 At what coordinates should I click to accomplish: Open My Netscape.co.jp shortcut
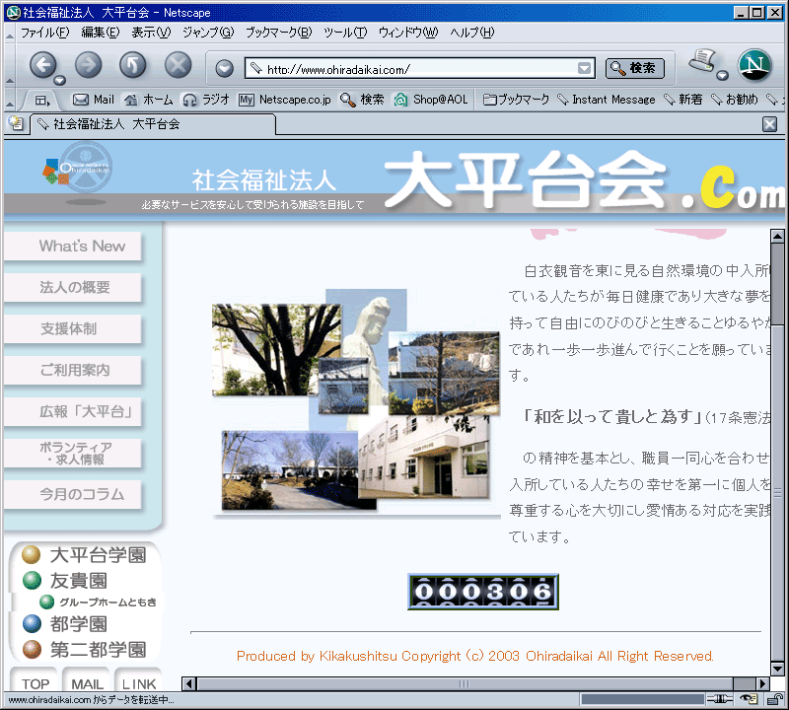[285, 100]
